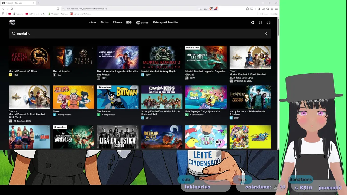Go to Séries in navigation
Screen dimensions: 347x195
pyautogui.click(x=104, y=22)
